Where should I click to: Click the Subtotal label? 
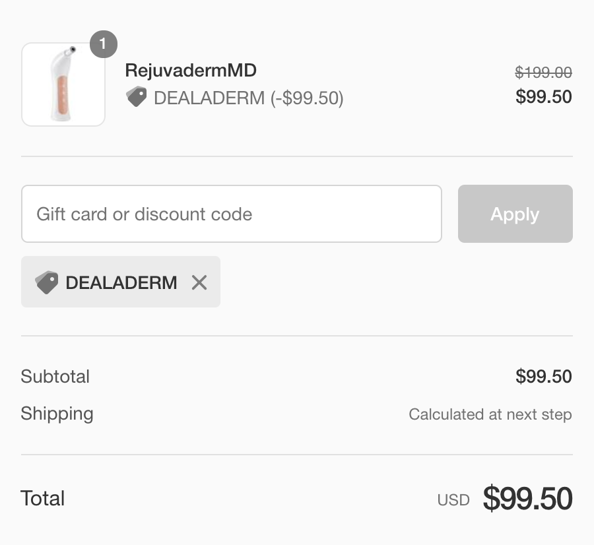coord(55,377)
